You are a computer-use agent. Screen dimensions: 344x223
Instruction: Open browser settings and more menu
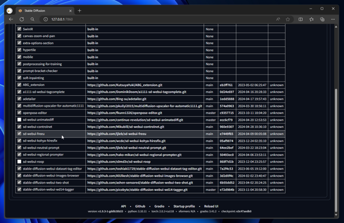pos(333,19)
